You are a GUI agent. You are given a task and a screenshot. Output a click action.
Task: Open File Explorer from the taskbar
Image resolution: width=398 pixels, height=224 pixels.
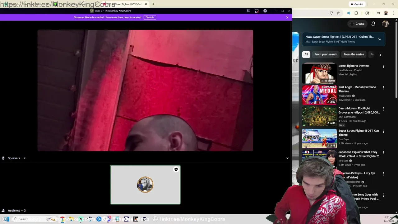(x=71, y=219)
